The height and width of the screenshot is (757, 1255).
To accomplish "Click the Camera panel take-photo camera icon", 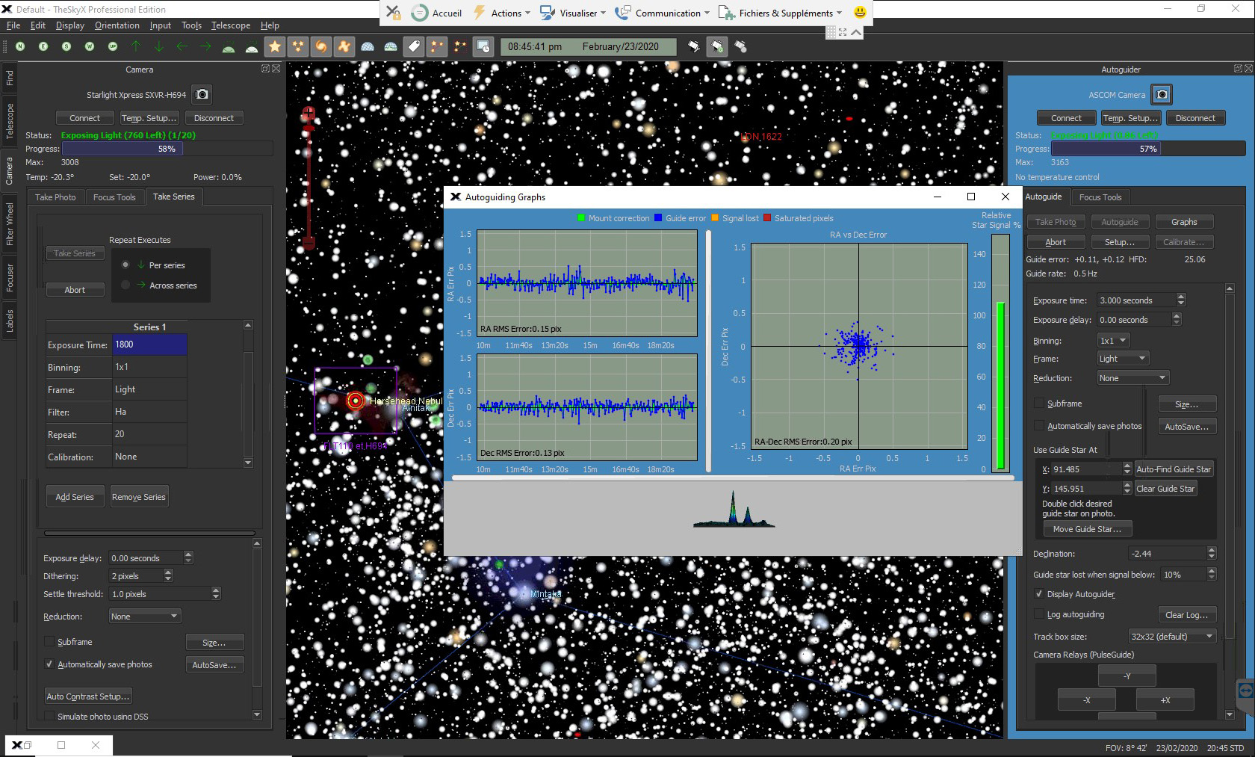I will [x=202, y=95].
